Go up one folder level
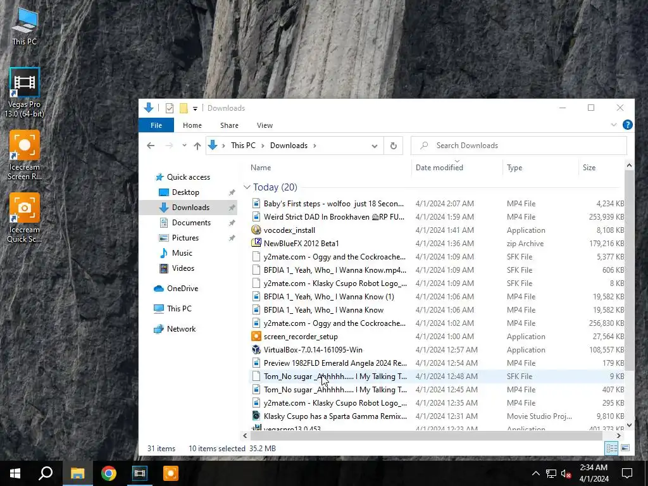 pyautogui.click(x=197, y=146)
